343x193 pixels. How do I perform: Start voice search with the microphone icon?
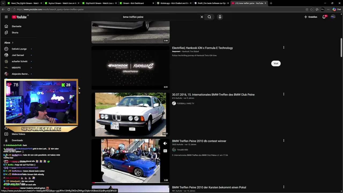click(220, 17)
